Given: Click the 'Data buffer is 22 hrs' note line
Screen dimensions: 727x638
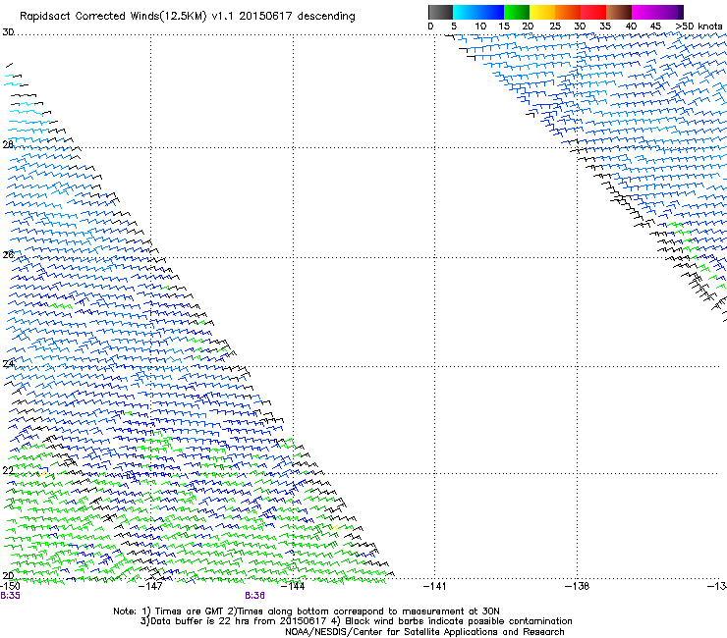Looking at the screenshot, I should pyautogui.click(x=356, y=621).
